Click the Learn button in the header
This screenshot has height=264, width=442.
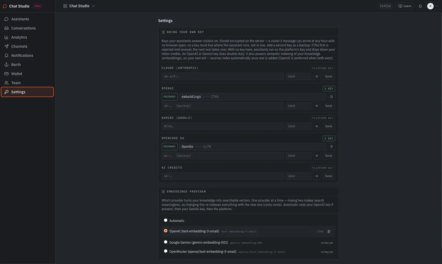(x=405, y=6)
